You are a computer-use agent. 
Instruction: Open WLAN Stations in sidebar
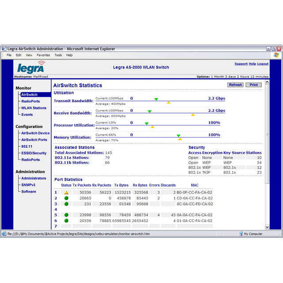coord(34,108)
